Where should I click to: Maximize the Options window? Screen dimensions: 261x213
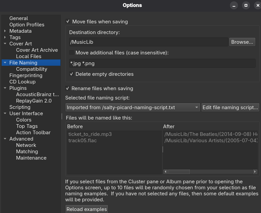pyautogui.click(x=246, y=5)
